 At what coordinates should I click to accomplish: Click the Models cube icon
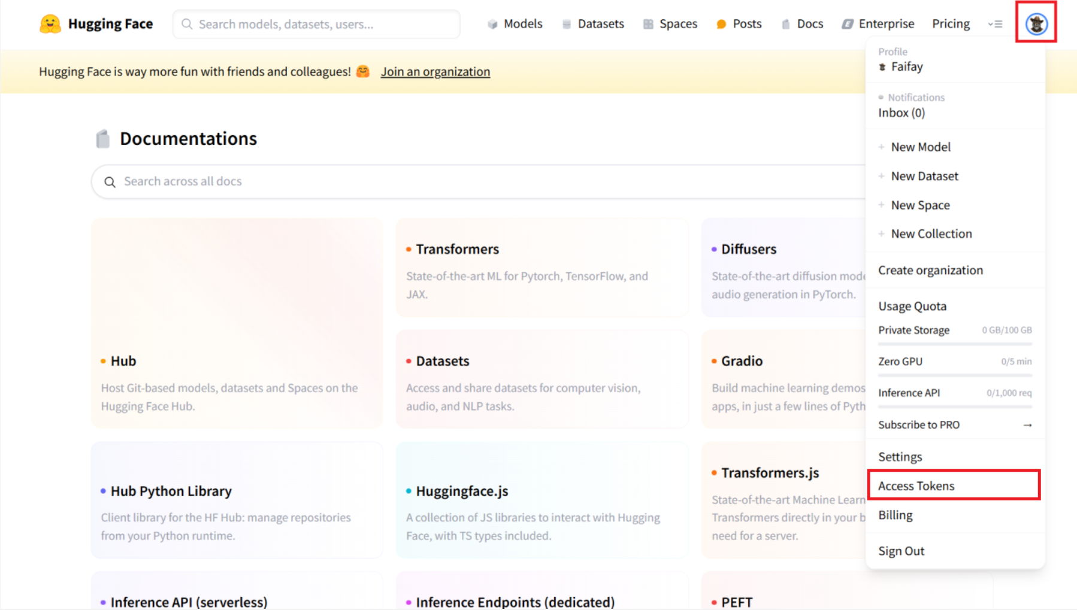(x=492, y=24)
